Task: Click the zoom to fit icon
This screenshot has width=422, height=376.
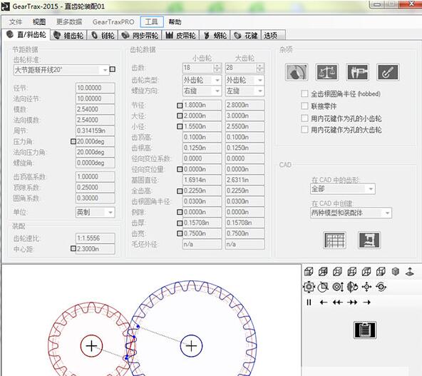Action: tap(309, 287)
